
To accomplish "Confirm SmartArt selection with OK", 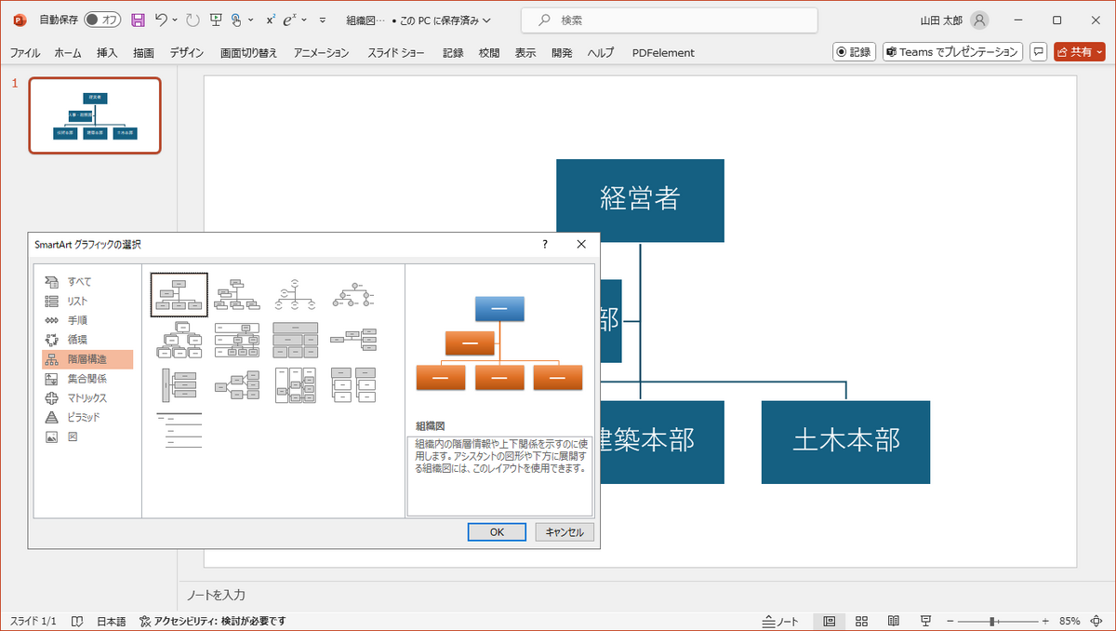I will click(x=497, y=532).
